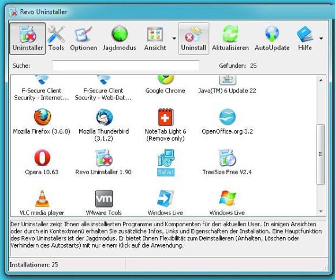Select VMware Tools
The width and height of the screenshot is (335, 280).
[103, 202]
